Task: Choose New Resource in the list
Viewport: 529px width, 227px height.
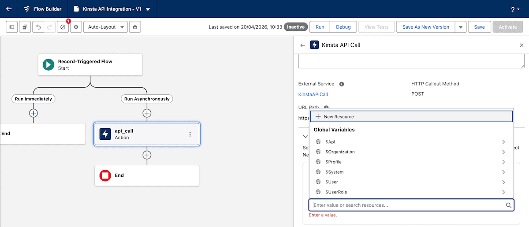Action: (x=411, y=116)
